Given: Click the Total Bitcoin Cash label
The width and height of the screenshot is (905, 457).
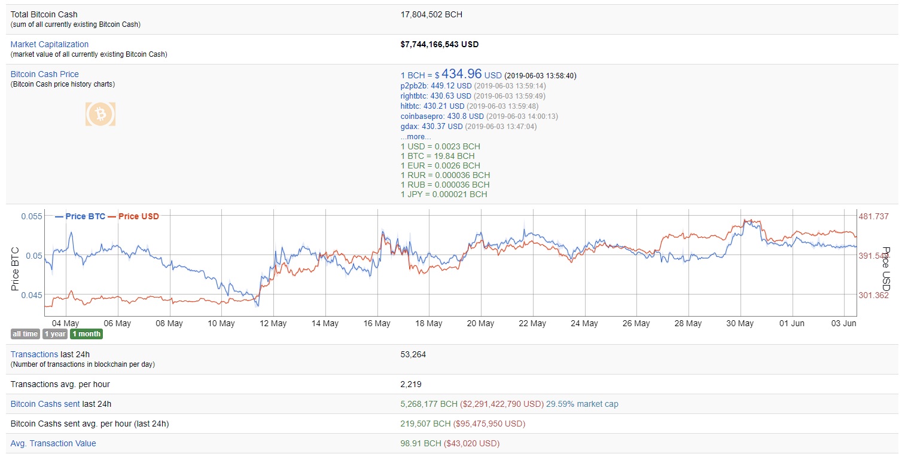Looking at the screenshot, I should 44,14.
